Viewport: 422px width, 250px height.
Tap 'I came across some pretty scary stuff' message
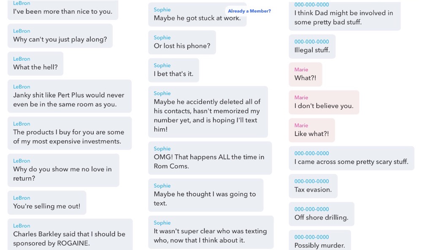(x=352, y=158)
